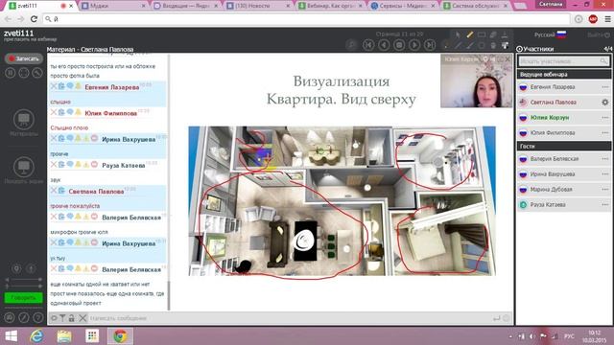Go to last slide button
Image resolution: width=614 pixels, height=345 pixels.
click(x=430, y=45)
